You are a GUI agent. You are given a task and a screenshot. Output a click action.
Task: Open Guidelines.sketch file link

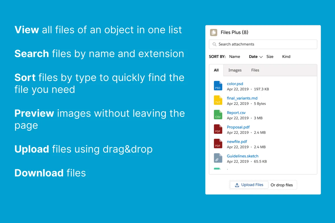(243, 156)
